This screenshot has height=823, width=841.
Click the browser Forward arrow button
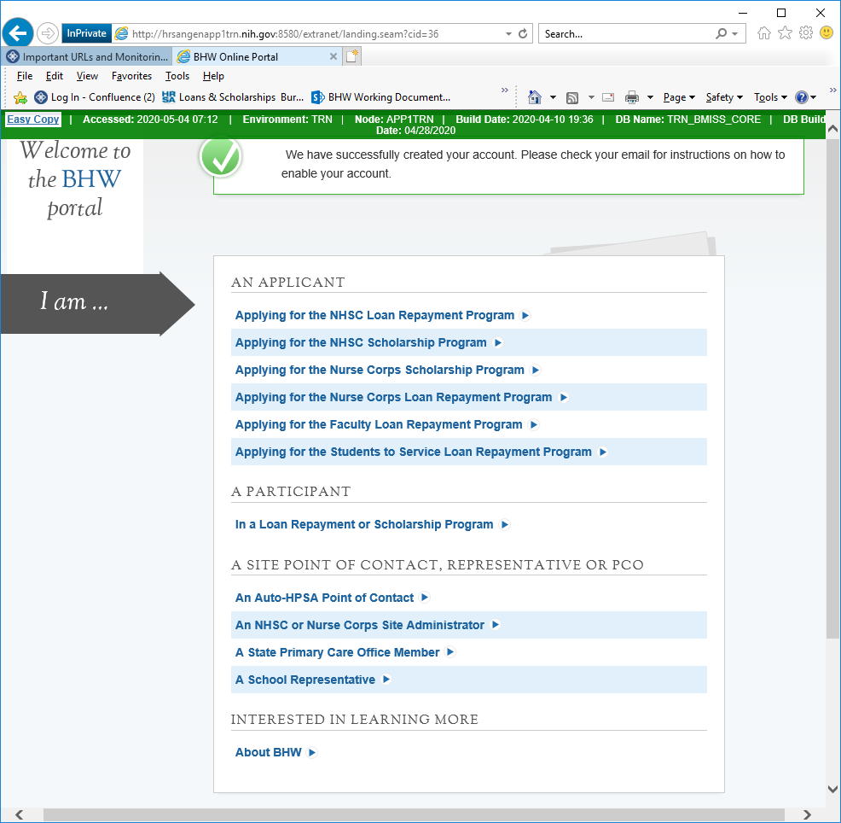(48, 33)
